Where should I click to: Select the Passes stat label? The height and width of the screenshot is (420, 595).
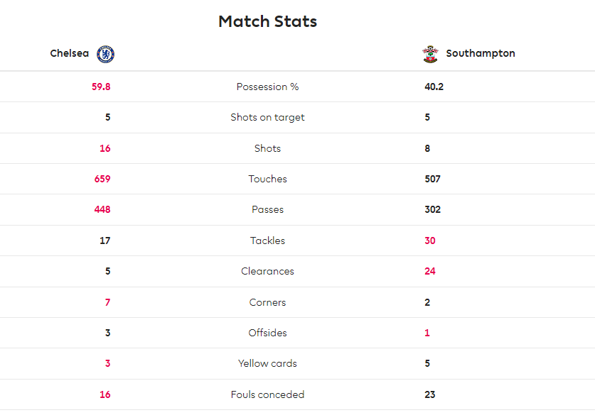coord(267,209)
